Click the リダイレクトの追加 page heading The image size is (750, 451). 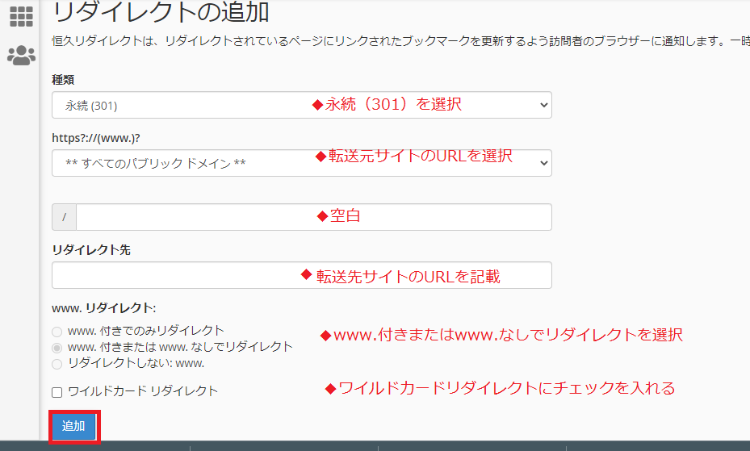pyautogui.click(x=160, y=13)
